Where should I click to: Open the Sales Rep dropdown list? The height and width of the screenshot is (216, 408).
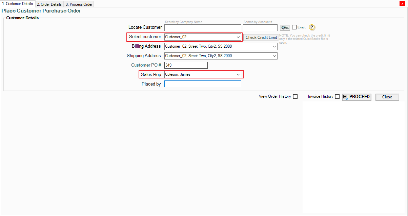tap(238, 74)
